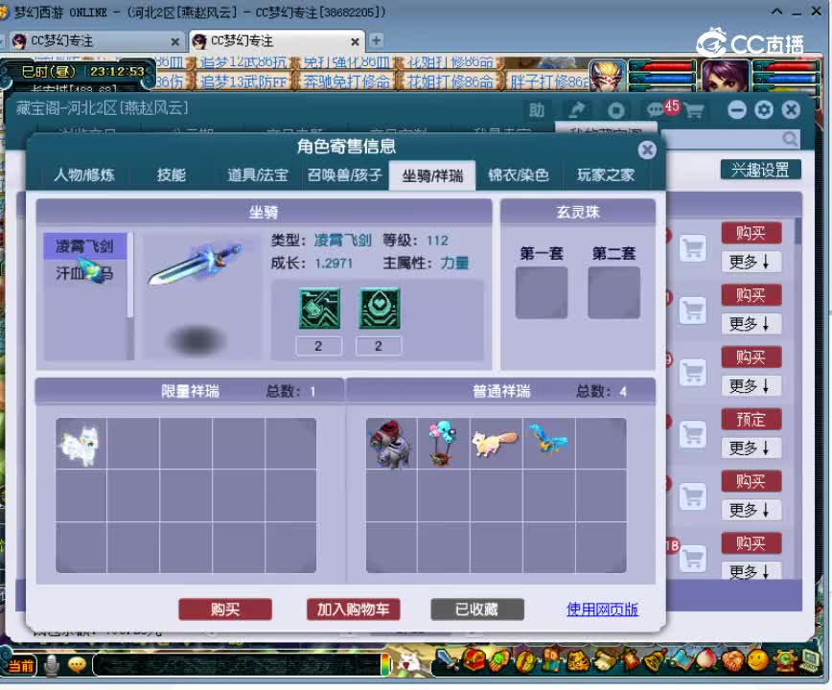Expand 更多 under the first listing
The width and height of the screenshot is (832, 690).
tap(751, 262)
